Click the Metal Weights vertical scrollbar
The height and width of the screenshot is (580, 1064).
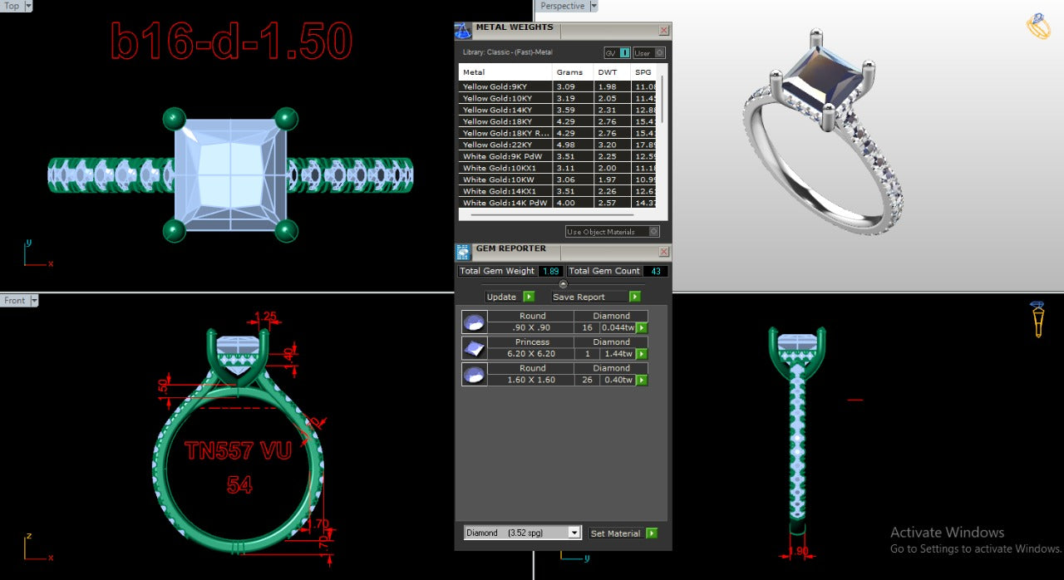[x=663, y=98]
